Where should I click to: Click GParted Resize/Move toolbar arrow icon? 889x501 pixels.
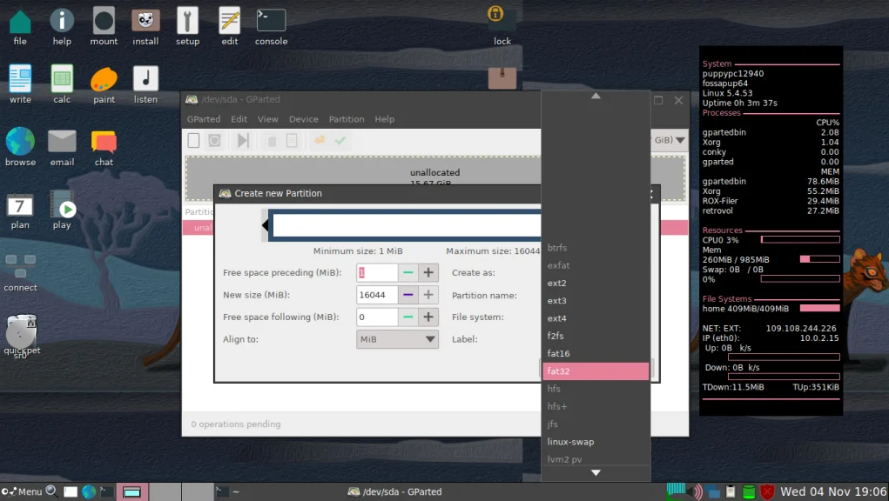[243, 140]
